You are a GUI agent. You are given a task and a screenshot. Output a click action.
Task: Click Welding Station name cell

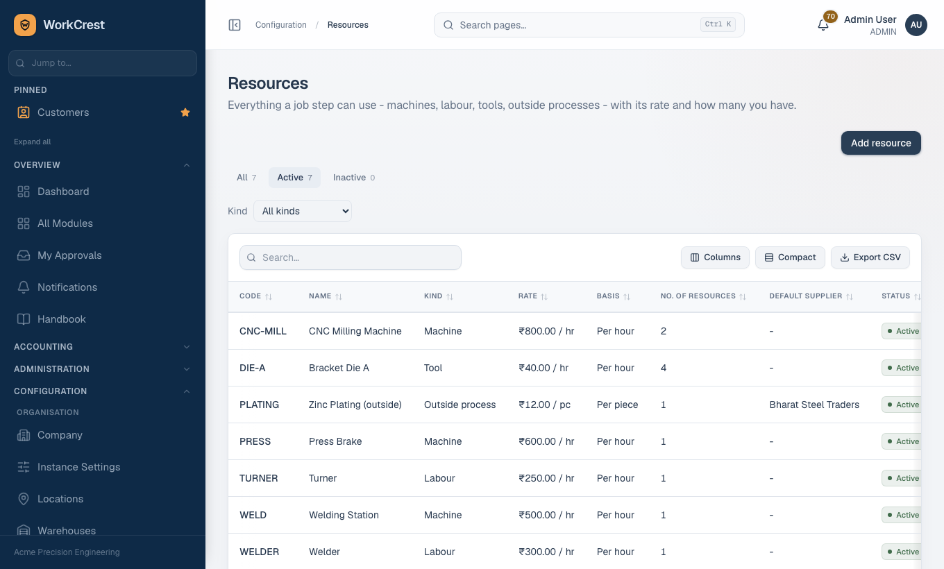coord(344,515)
